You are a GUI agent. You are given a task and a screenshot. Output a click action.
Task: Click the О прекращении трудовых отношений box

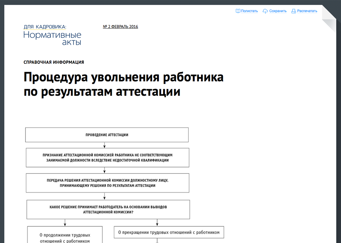click(x=169, y=232)
